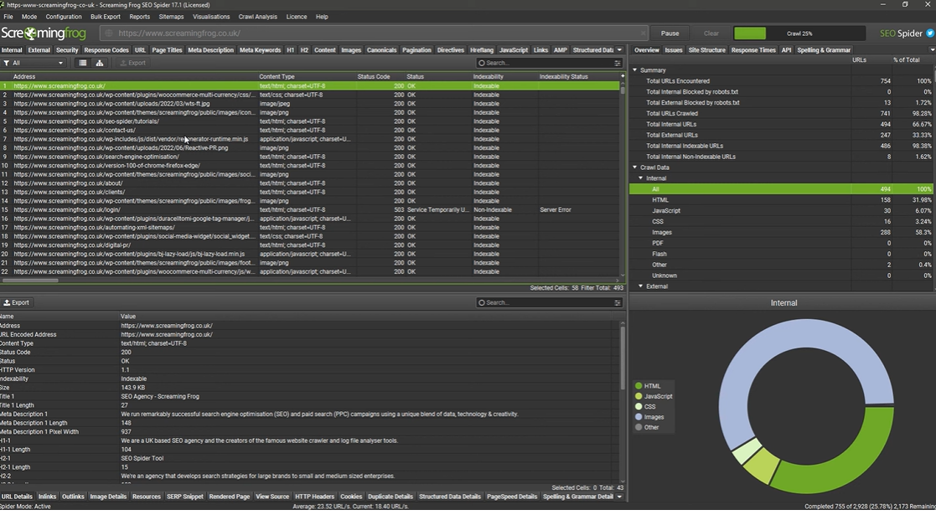Open lower search filter options icon
Screen dimensions: 936x515
point(618,302)
